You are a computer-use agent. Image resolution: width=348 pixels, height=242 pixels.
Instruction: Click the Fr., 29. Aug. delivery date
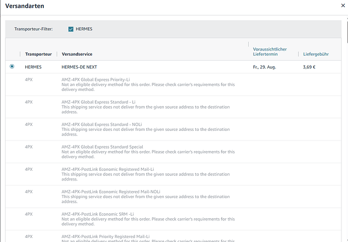point(264,67)
